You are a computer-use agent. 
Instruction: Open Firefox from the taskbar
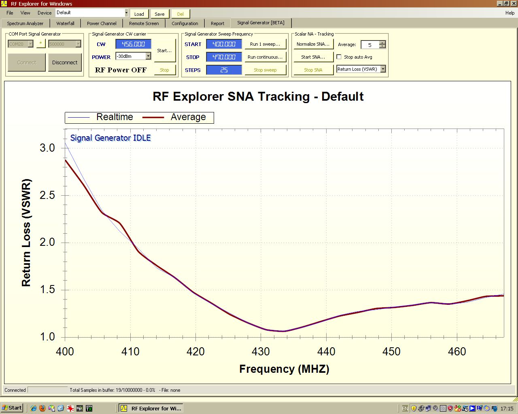pyautogui.click(x=42, y=408)
